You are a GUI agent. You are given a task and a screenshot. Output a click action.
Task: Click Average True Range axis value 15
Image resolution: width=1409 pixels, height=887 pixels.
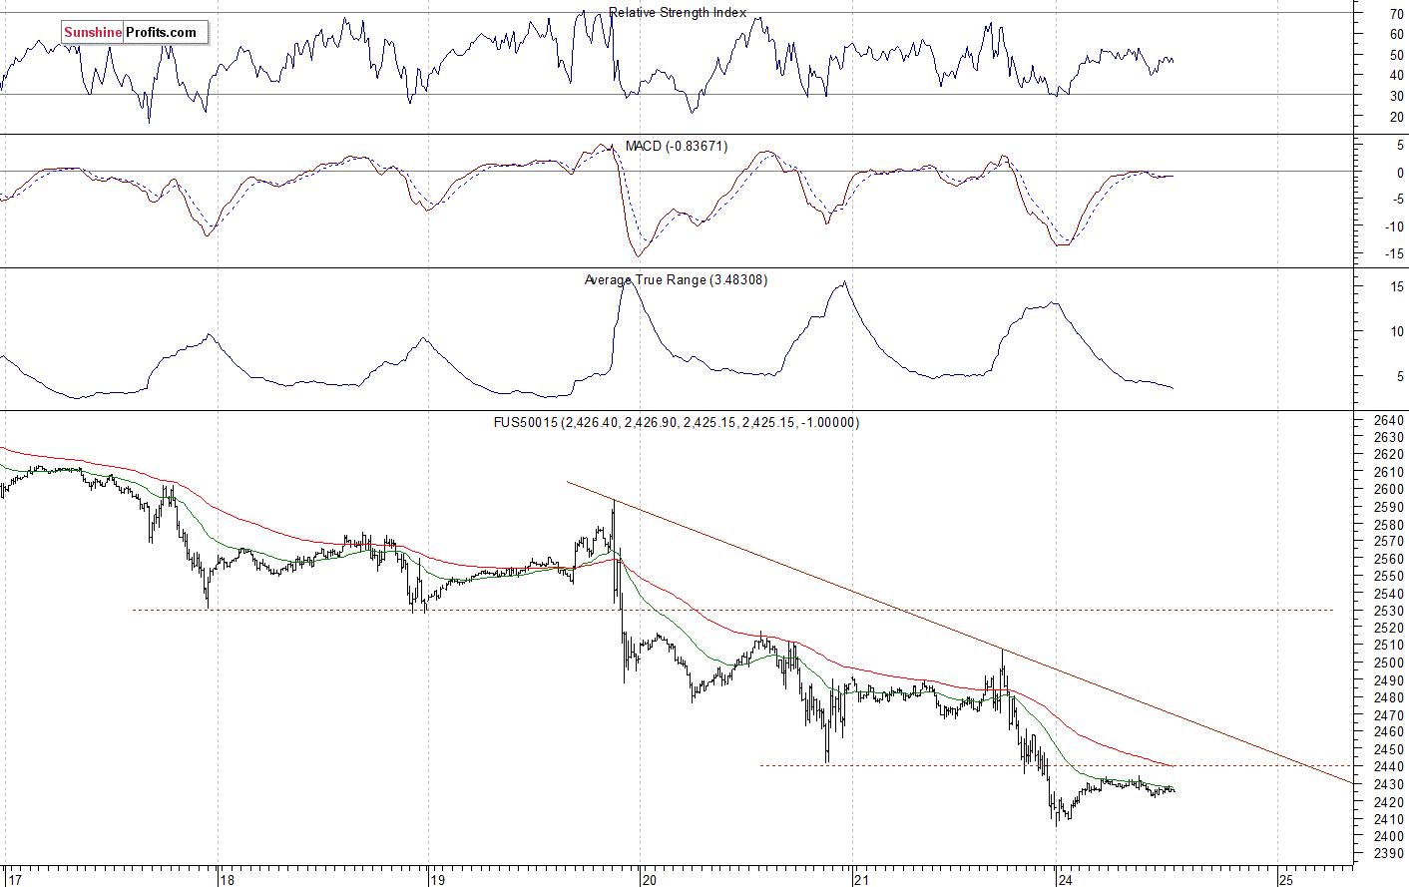[x=1397, y=287]
